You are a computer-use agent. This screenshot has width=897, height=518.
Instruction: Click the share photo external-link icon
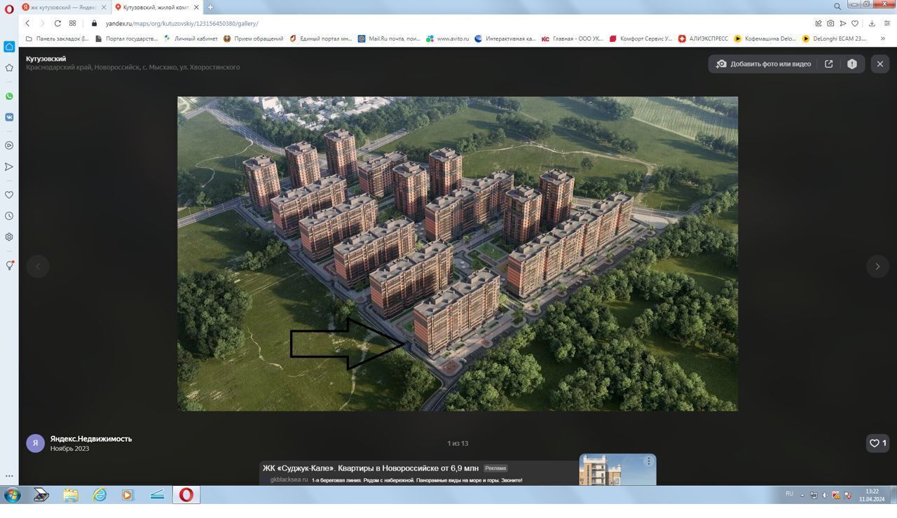pyautogui.click(x=828, y=64)
